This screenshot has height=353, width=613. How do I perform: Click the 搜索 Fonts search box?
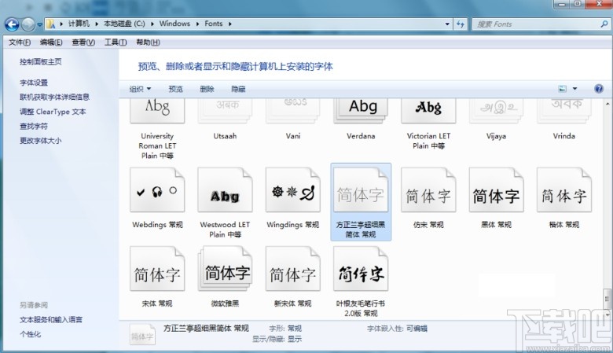tap(534, 24)
